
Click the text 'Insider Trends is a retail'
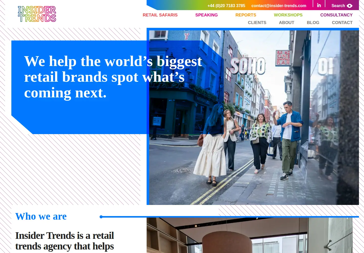click(x=64, y=236)
